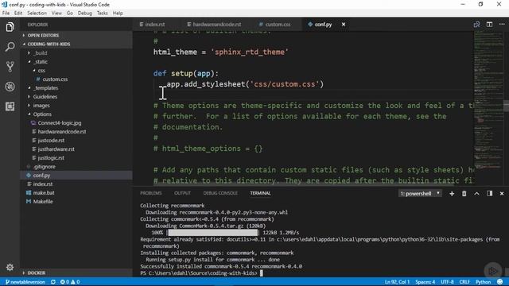Open the Debug view in activity bar
Screen dimensions: 509x286
(10, 87)
